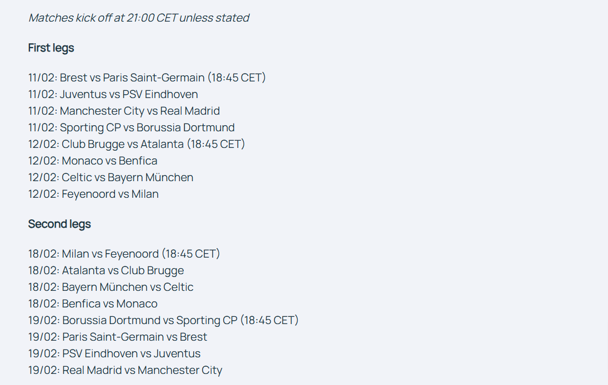The height and width of the screenshot is (385, 608).
Task: Click the Atalanta vs Club Brugge fixture
Action: tap(106, 270)
